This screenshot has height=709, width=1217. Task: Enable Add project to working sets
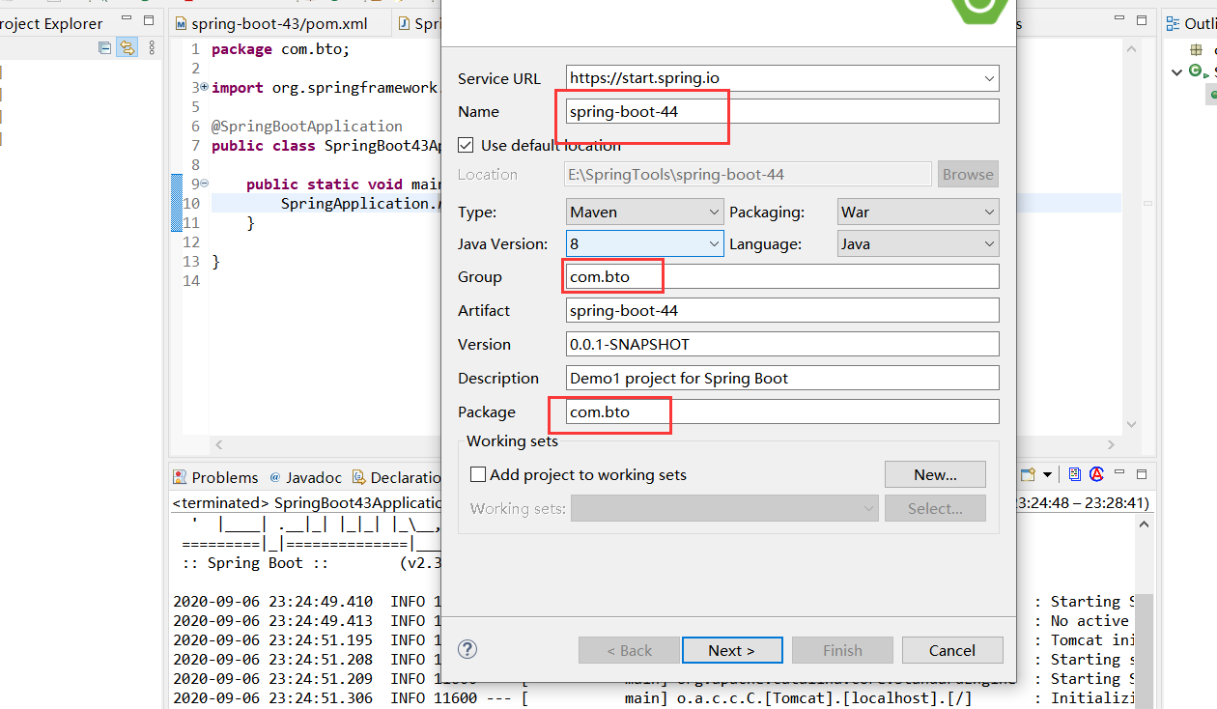477,474
